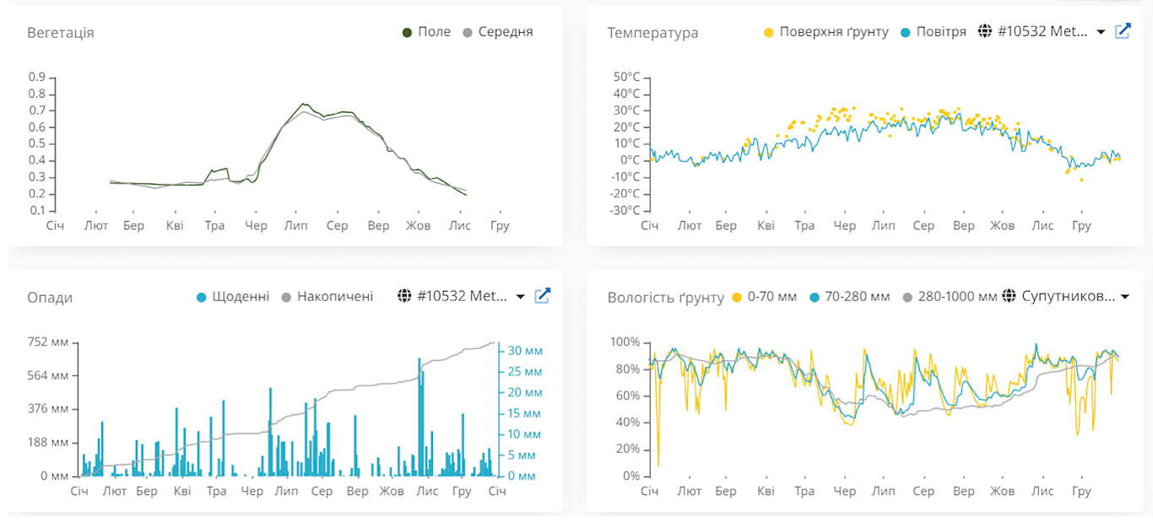Viewport: 1153px width, 522px height.
Task: Click the Вегетація chart title
Action: [x=61, y=33]
